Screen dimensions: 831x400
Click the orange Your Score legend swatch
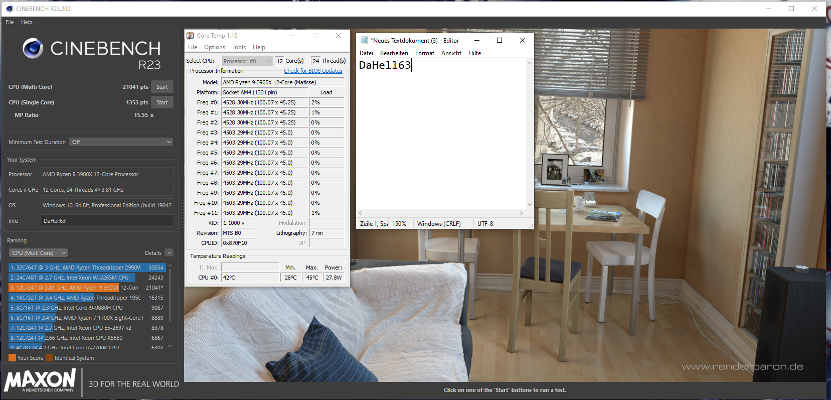(12, 358)
